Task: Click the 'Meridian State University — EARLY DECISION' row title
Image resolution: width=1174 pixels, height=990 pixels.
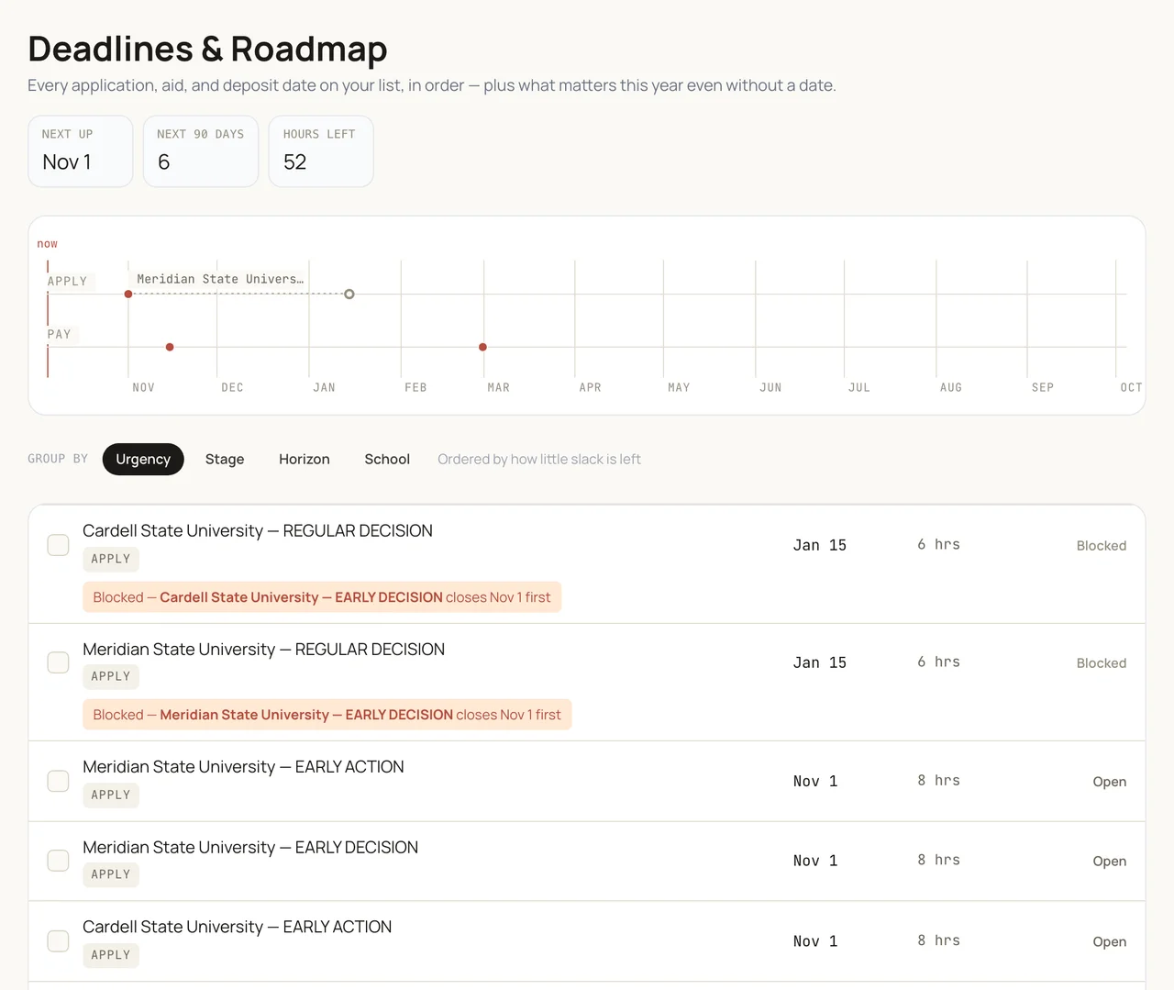Action: pos(250,847)
